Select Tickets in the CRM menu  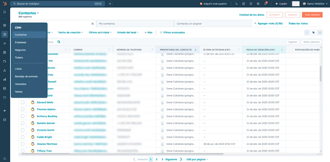(29, 58)
